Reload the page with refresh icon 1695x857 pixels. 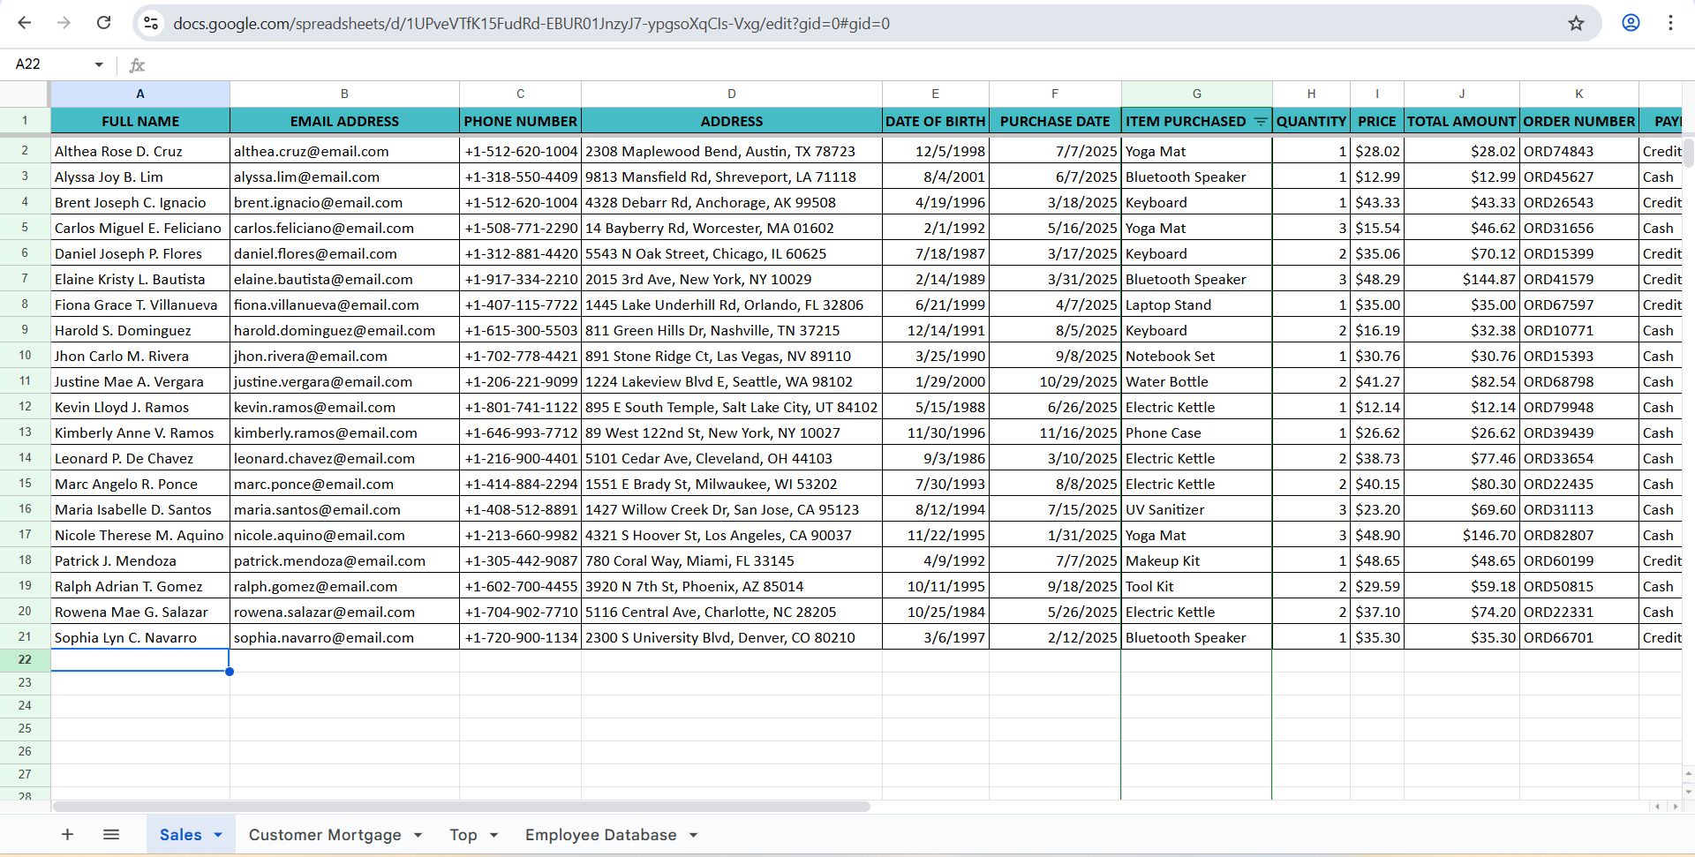pos(103,23)
